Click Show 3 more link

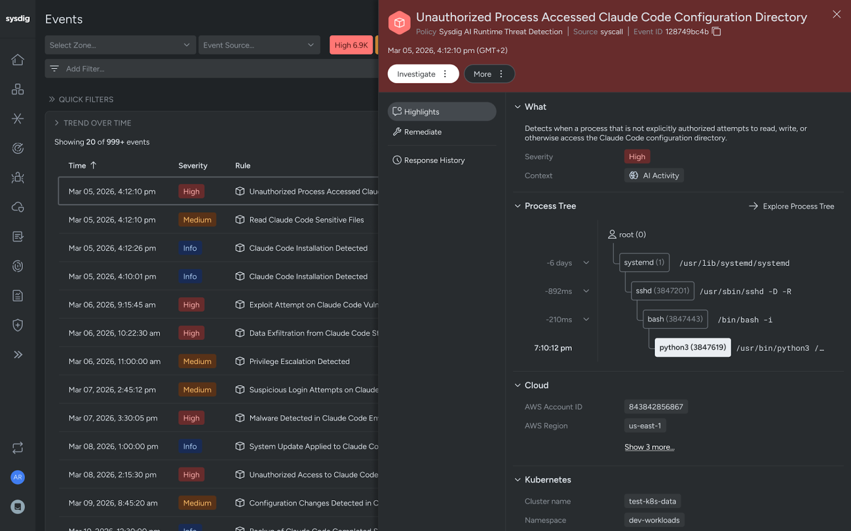649,447
